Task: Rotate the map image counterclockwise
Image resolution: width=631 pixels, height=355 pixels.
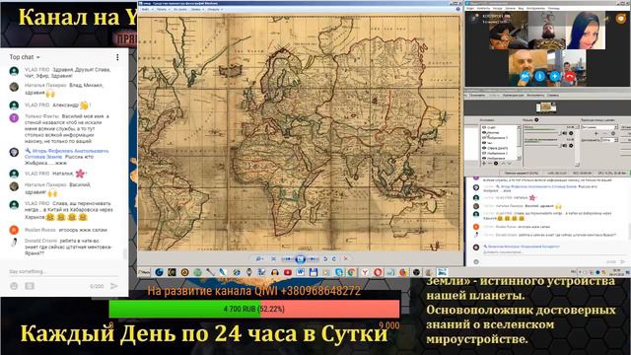Action: tap(325, 258)
